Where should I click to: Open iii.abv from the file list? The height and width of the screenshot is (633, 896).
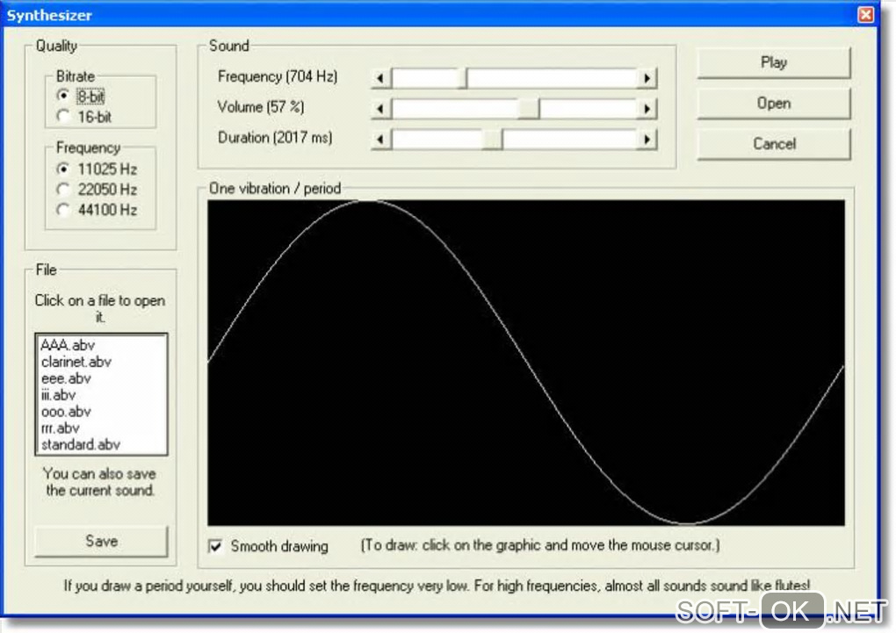(101, 395)
